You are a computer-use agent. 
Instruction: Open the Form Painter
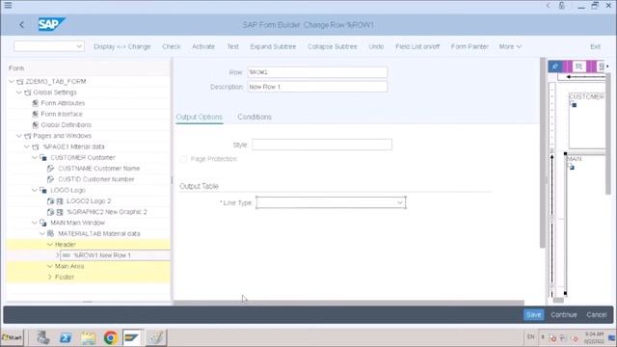[469, 46]
